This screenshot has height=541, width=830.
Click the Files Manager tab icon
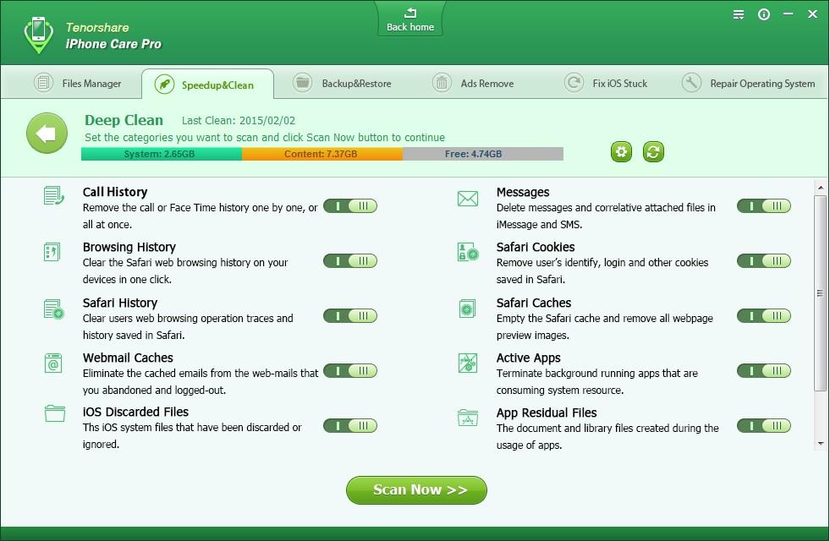[43, 83]
